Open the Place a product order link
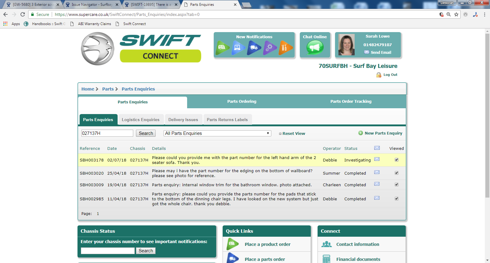Viewport: 490px width, 263px height. (x=268, y=244)
